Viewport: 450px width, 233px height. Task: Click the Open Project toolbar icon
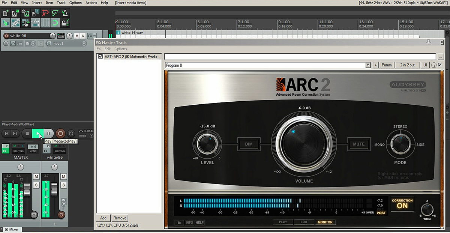tap(15, 14)
